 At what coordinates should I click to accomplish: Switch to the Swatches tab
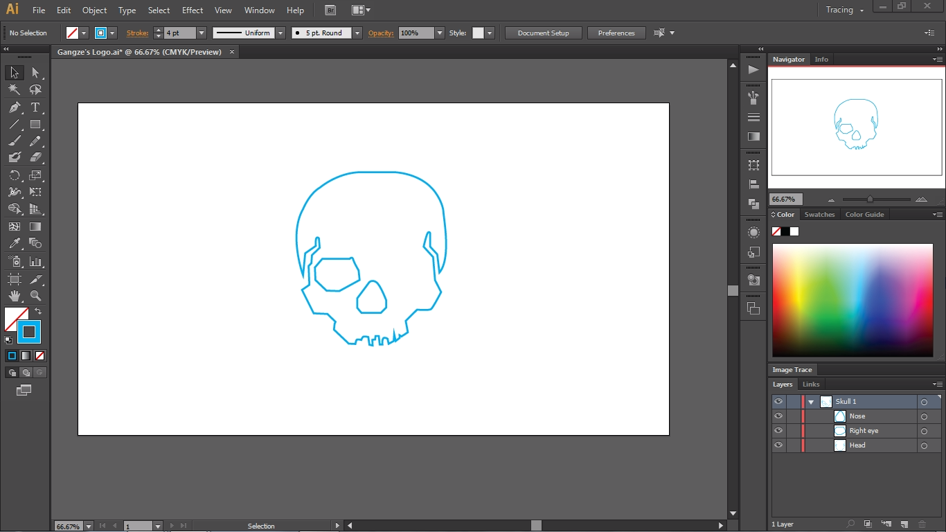(819, 215)
